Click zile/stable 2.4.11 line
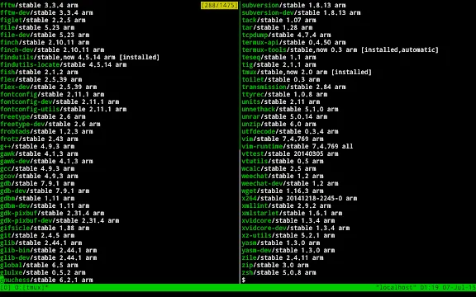The height and width of the screenshot is (297, 476). pos(283,257)
